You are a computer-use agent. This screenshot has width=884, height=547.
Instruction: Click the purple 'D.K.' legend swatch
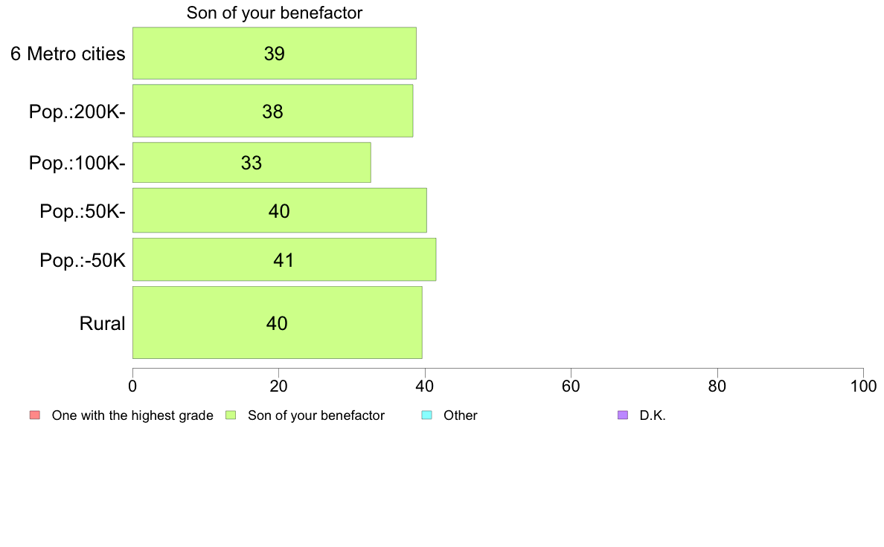622,415
